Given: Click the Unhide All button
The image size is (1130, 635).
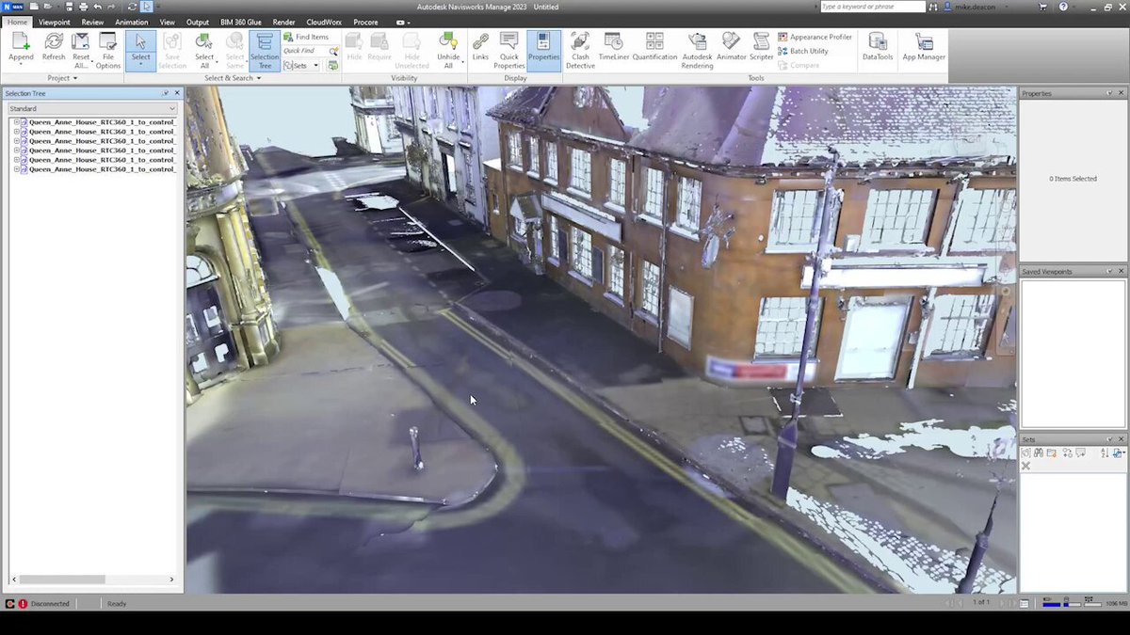Looking at the screenshot, I should pos(448,51).
